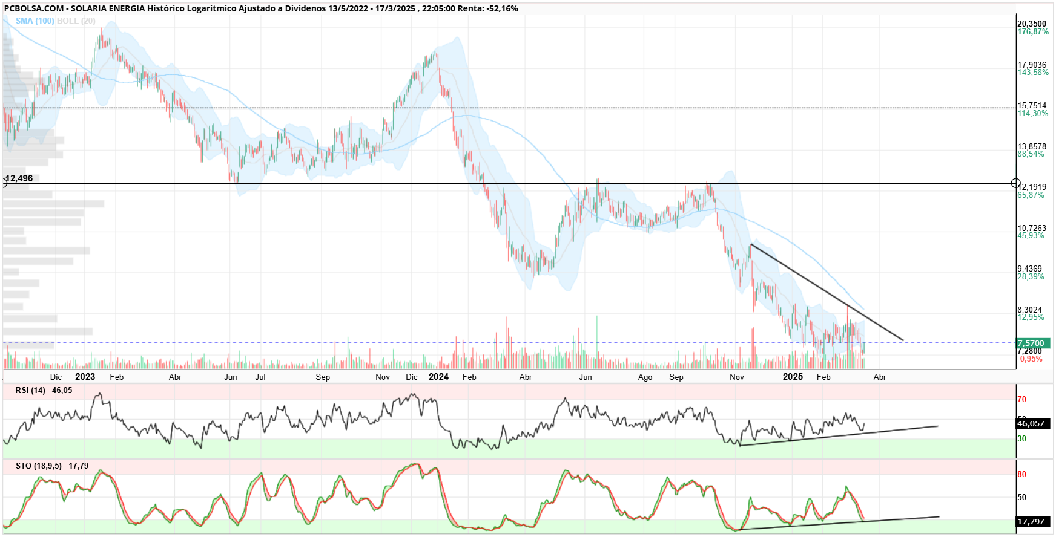Click the 88,54% percentage label
The image size is (1056, 537).
coord(1031,154)
